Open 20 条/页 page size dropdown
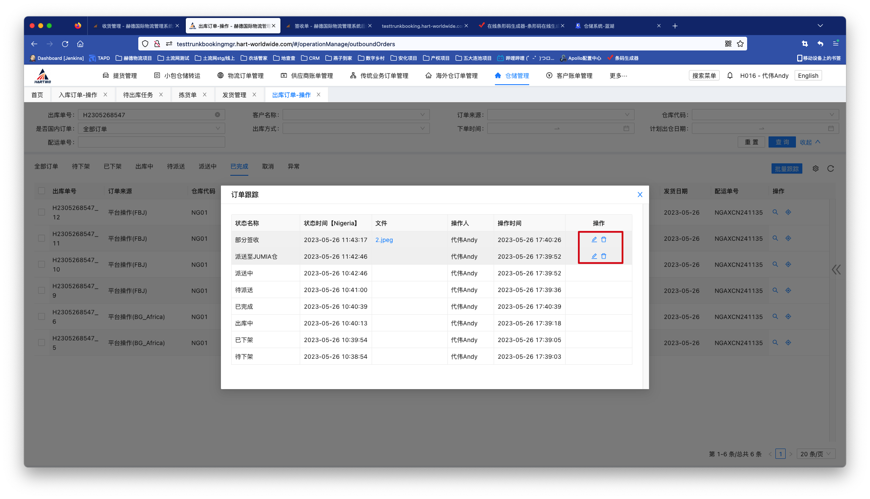Image resolution: width=870 pixels, height=499 pixels. point(816,454)
